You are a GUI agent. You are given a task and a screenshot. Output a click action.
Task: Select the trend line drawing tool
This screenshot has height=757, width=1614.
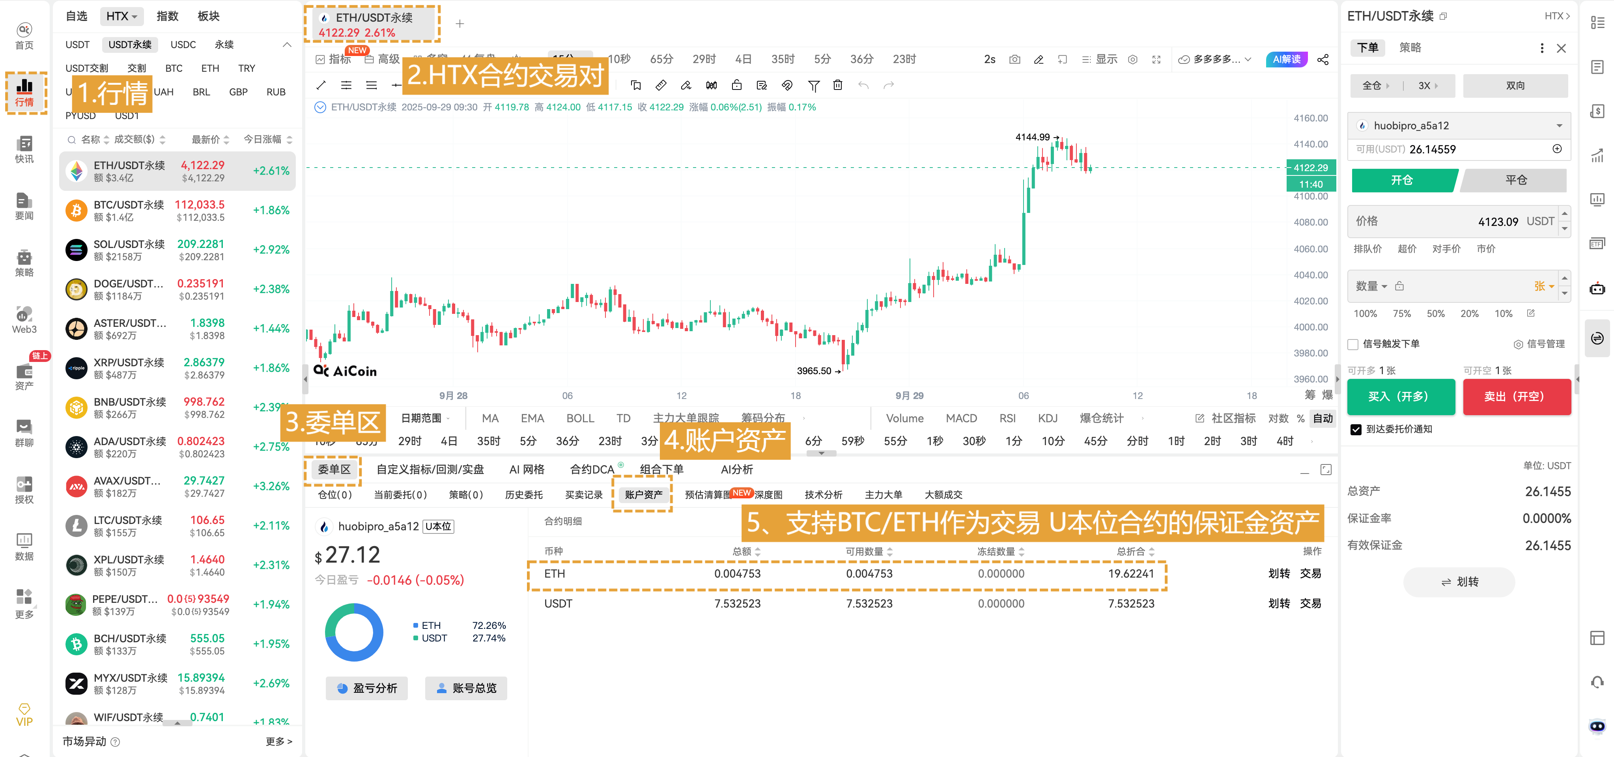tap(321, 85)
